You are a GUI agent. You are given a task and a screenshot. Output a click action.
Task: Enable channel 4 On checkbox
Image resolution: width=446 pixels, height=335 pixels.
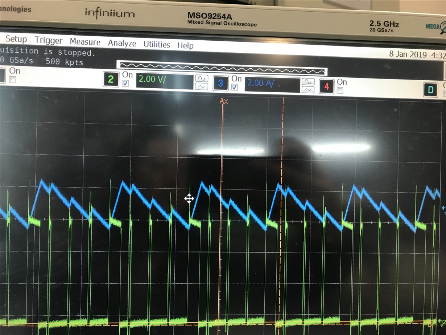[x=340, y=90]
